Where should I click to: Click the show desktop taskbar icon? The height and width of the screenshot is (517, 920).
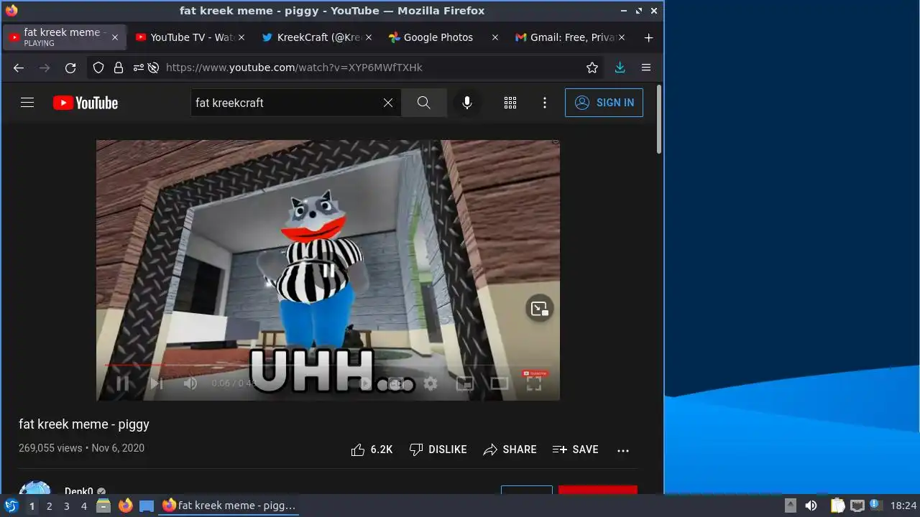click(147, 506)
